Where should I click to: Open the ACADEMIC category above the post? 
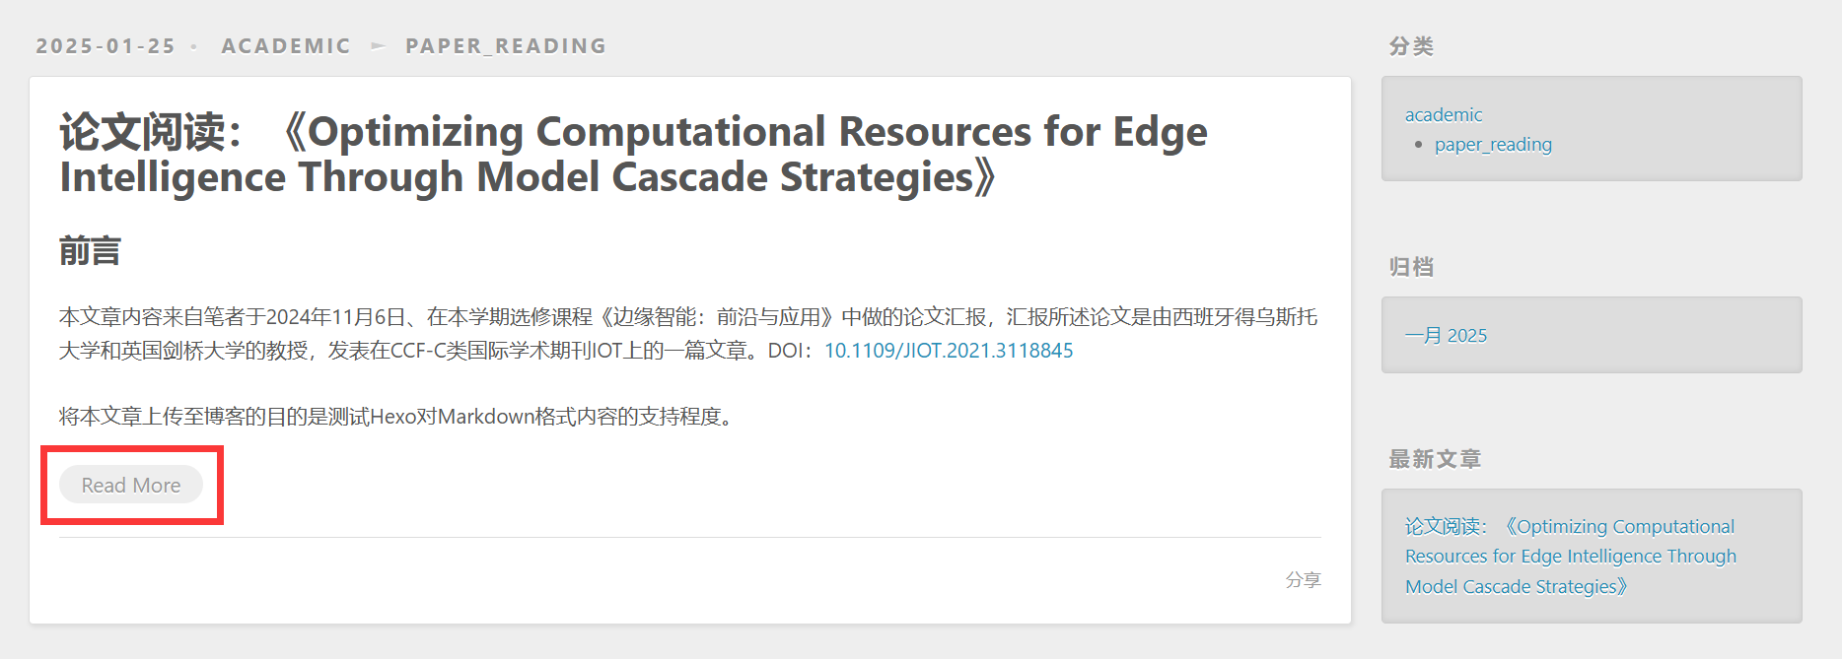pyautogui.click(x=286, y=46)
